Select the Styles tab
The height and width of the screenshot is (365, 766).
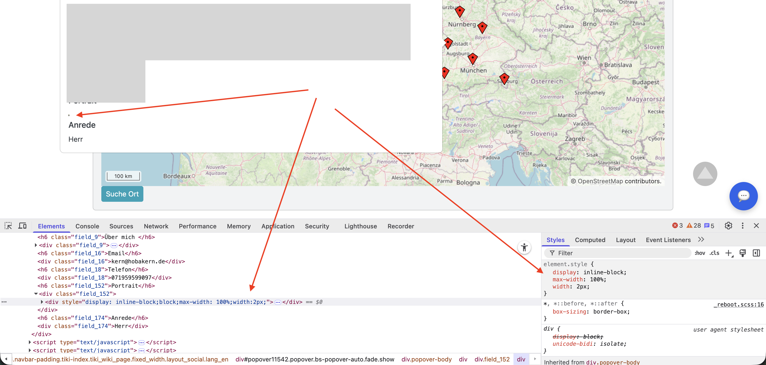pyautogui.click(x=555, y=240)
